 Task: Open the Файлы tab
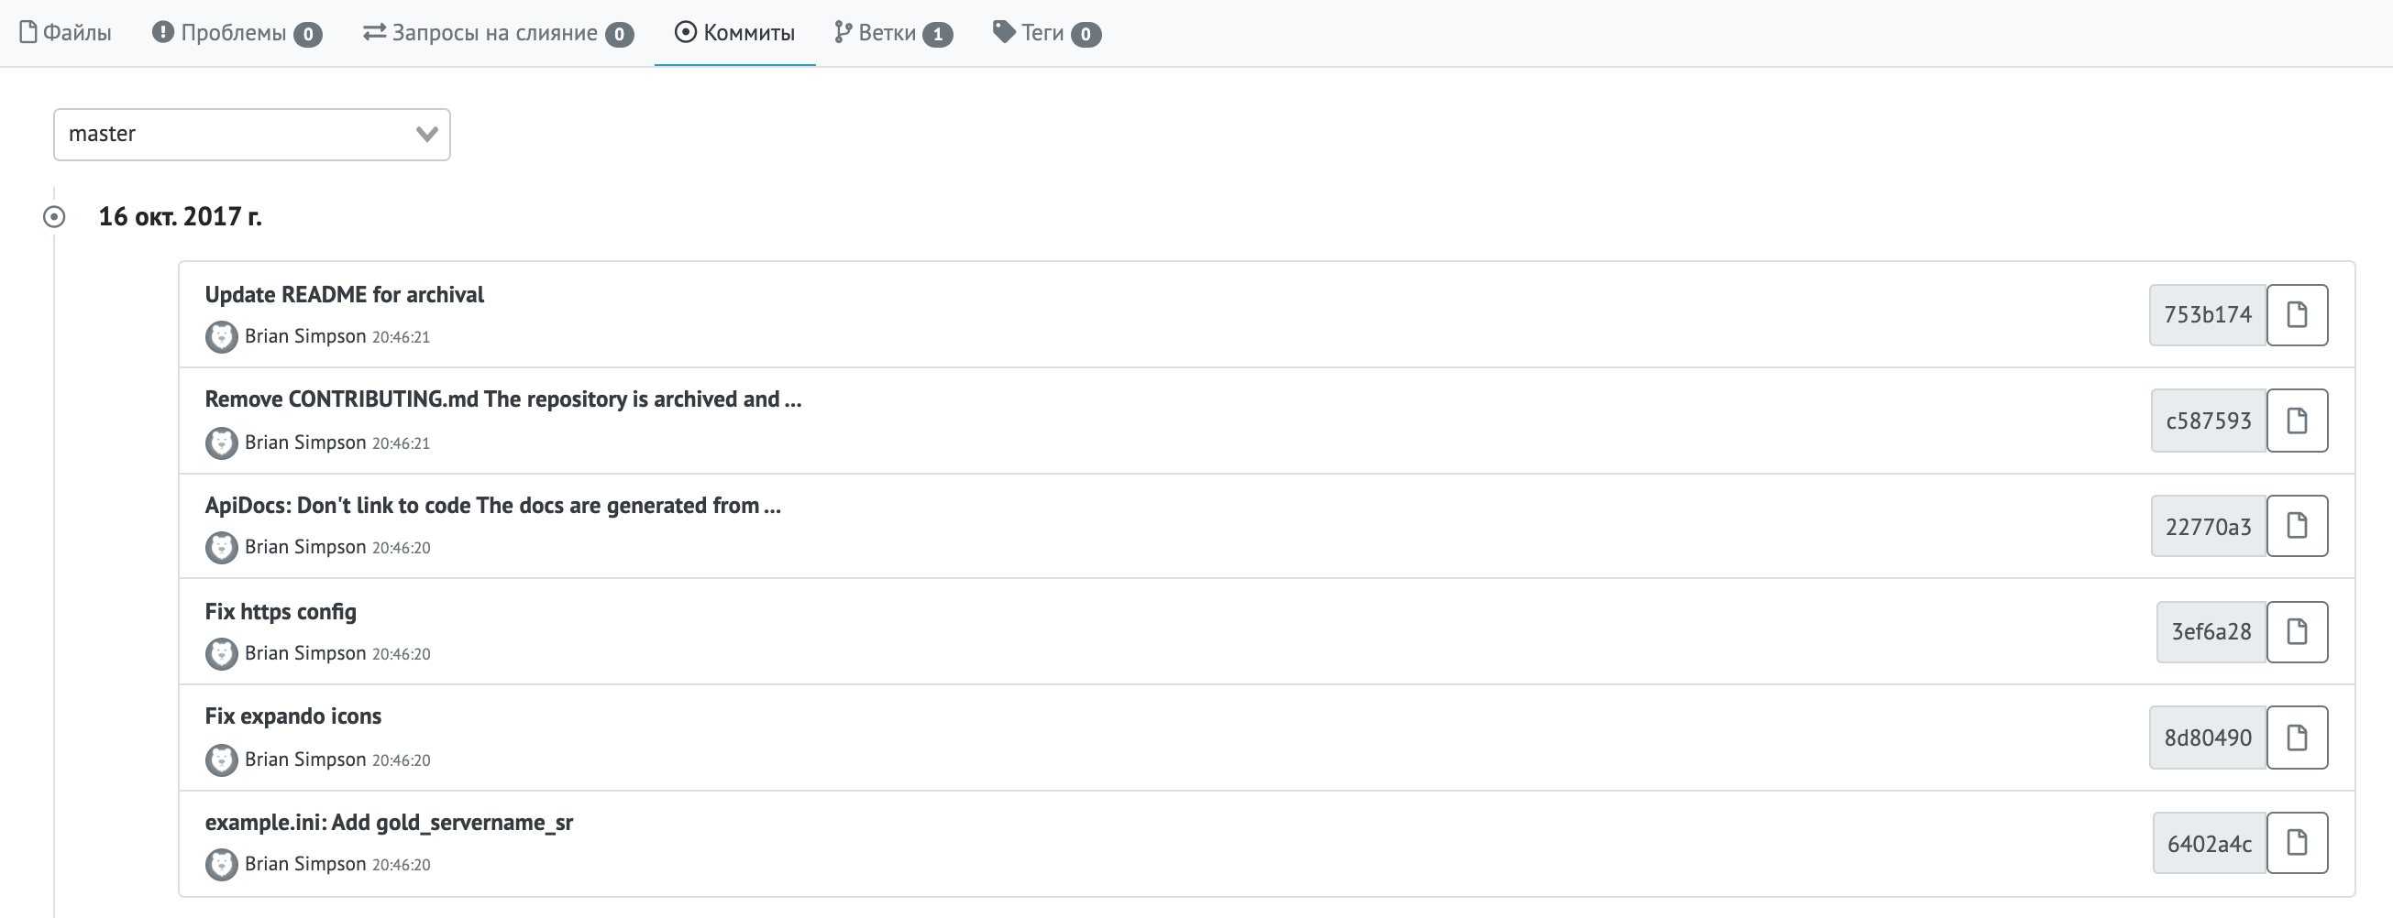pyautogui.click(x=65, y=33)
